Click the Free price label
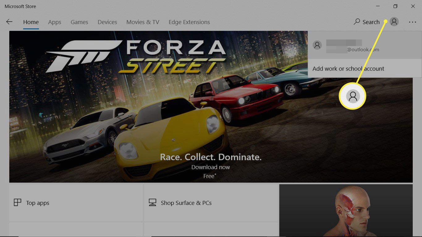This screenshot has height=237, width=422. pos(210,176)
